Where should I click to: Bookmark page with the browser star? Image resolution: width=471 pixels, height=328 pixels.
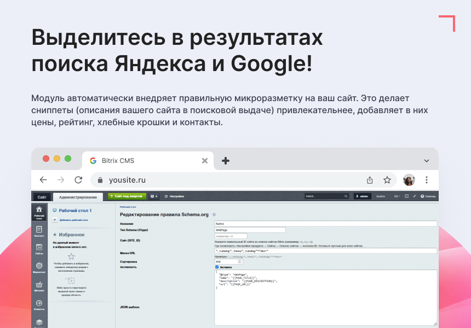tap(387, 180)
